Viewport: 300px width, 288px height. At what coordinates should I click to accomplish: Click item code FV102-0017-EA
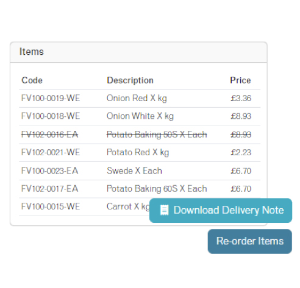[x=50, y=189]
